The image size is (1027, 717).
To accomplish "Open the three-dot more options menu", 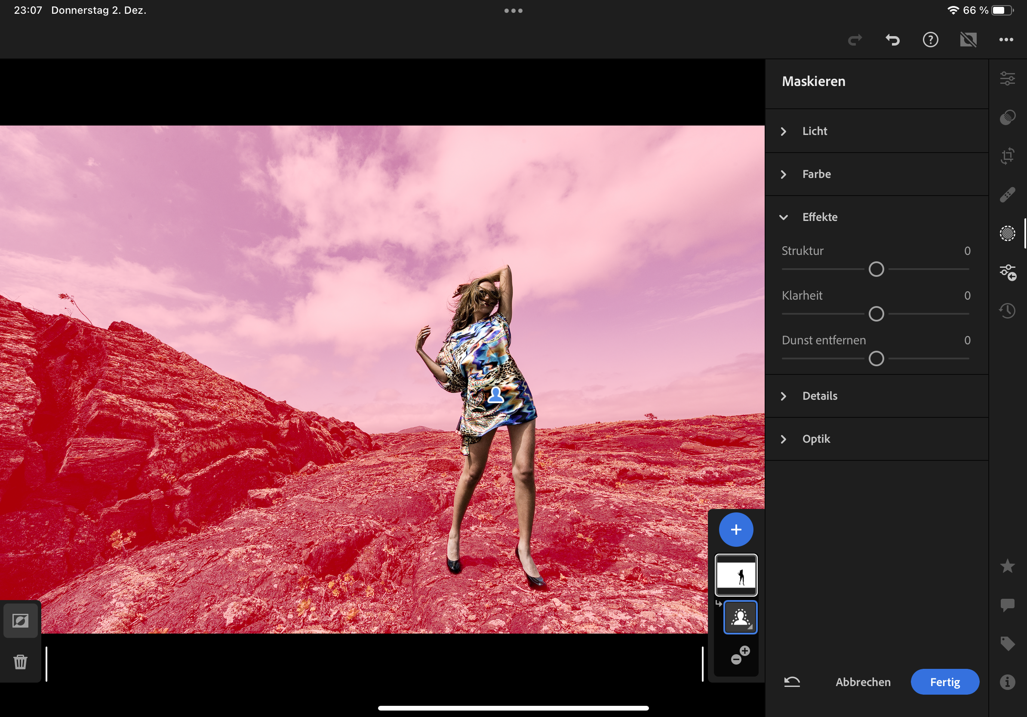I will [x=1006, y=40].
